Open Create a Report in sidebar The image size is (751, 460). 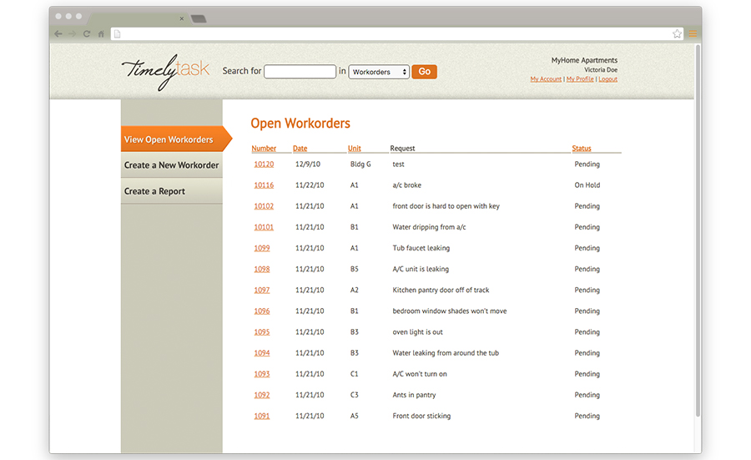[155, 191]
